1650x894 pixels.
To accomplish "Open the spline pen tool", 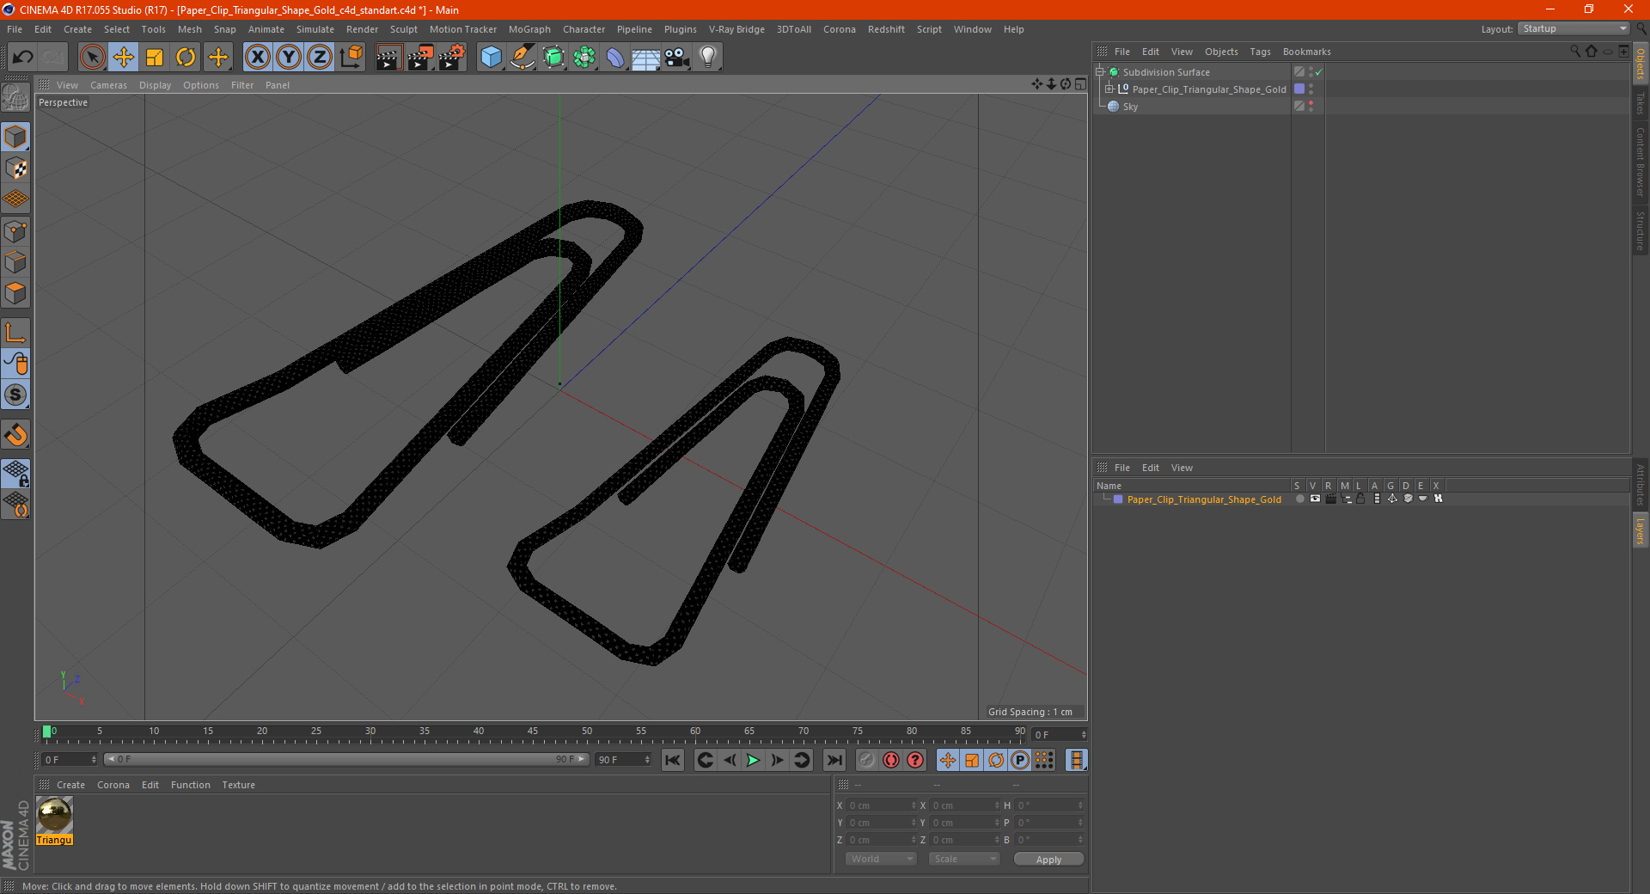I will pos(522,58).
